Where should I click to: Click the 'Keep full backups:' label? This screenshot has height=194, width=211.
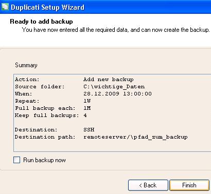pos(47,115)
